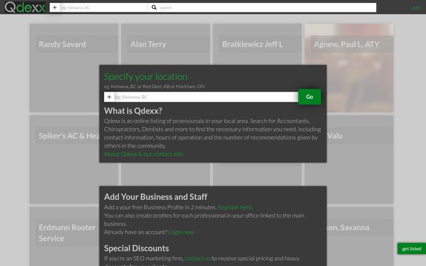The width and height of the screenshot is (426, 266).
Task: Open the Bratkiewicz Jeff L listing card
Action: [x=257, y=44]
